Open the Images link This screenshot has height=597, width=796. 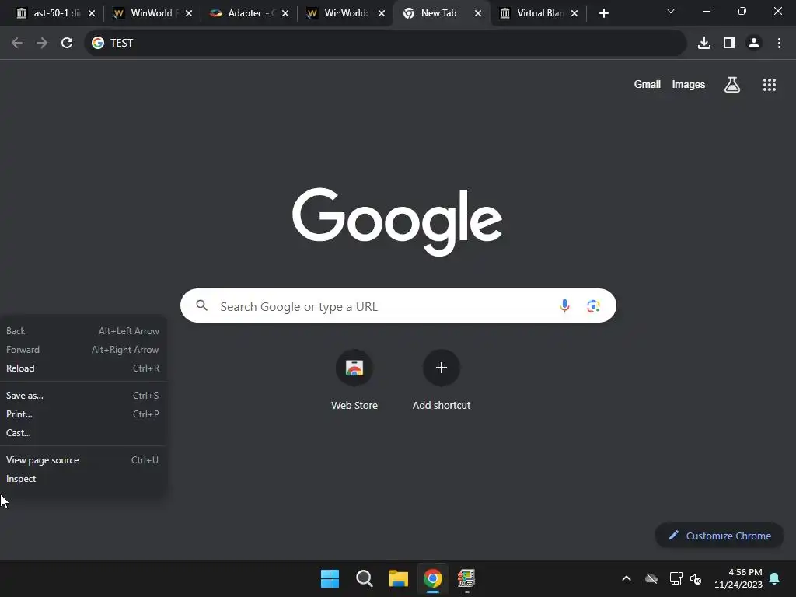pyautogui.click(x=689, y=84)
